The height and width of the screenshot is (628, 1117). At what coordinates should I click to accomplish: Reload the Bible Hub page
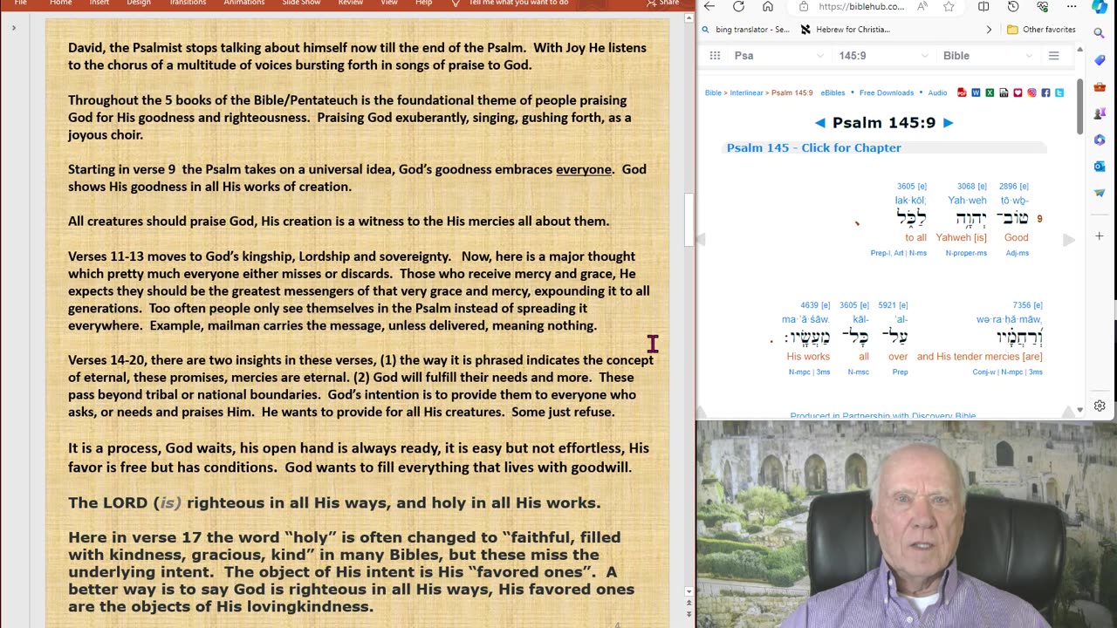click(x=738, y=6)
